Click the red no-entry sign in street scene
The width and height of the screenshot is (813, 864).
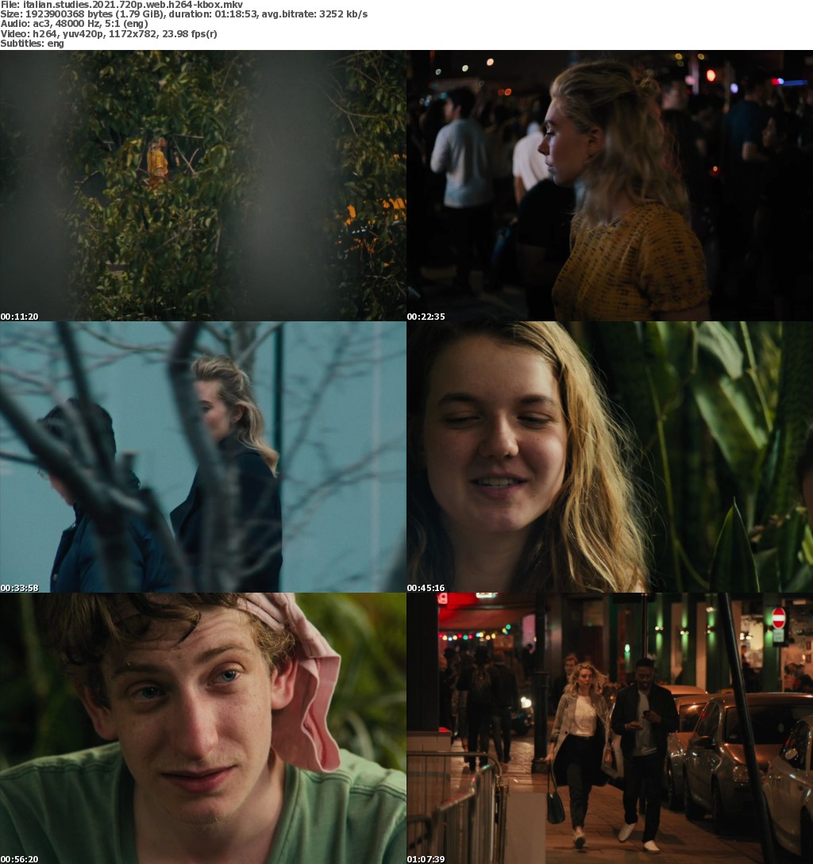pos(779,618)
